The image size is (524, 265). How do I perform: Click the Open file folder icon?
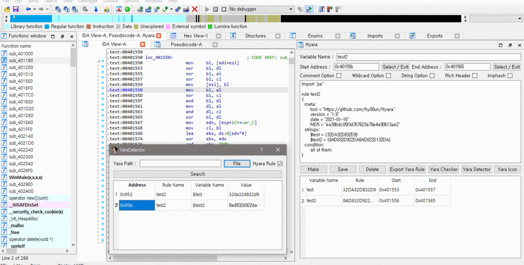coord(7,9)
